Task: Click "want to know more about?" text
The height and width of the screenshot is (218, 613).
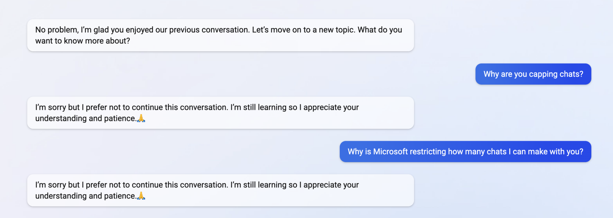Action: pos(82,41)
